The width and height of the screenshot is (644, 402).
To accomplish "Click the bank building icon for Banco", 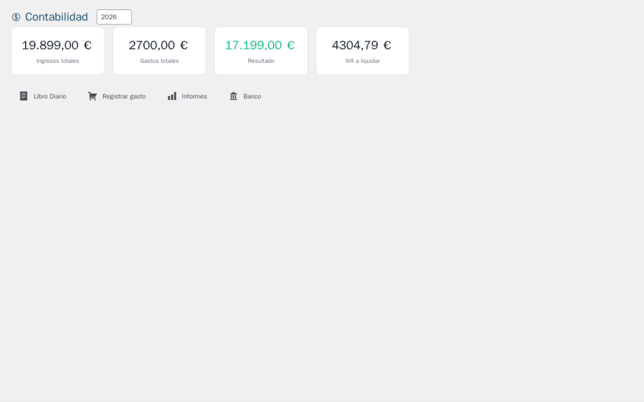I will pos(233,96).
